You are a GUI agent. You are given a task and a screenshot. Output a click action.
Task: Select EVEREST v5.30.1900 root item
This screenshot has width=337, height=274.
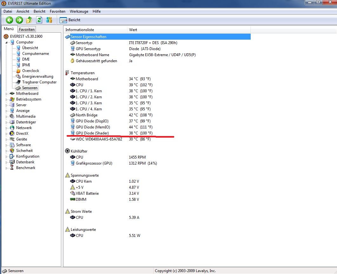click(x=26, y=36)
